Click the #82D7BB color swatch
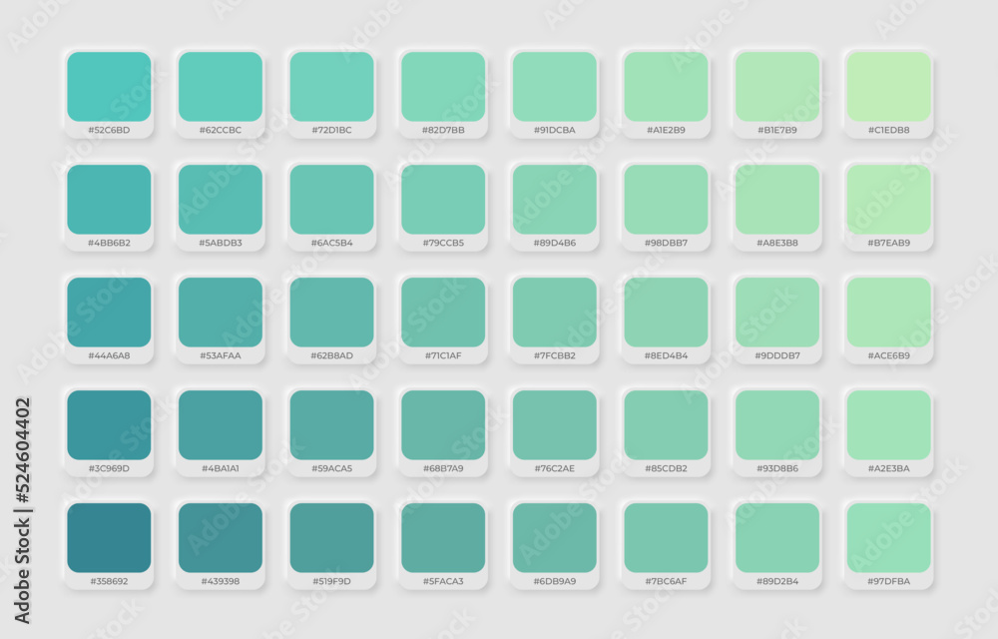Image resolution: width=998 pixels, height=639 pixels. 443,87
